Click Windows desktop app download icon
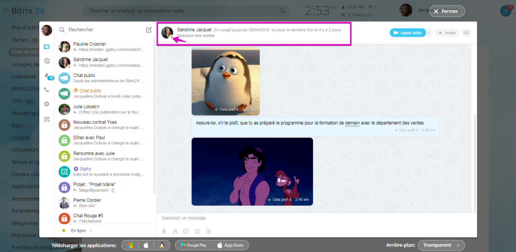516x252 pixels. [x=130, y=245]
